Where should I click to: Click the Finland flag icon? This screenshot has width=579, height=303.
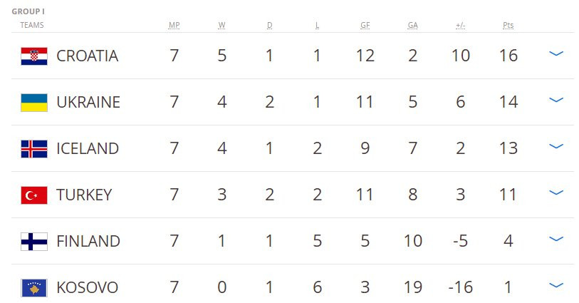pyautogui.click(x=34, y=241)
